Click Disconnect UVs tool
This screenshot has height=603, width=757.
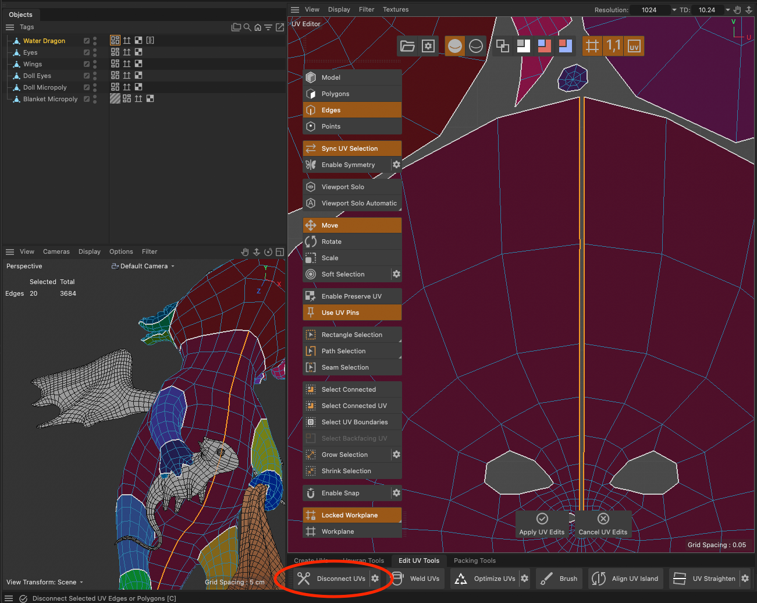[x=332, y=579]
